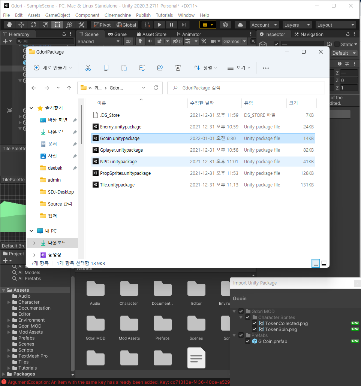Select the Rotate tool in Unity toolbar

[33, 25]
